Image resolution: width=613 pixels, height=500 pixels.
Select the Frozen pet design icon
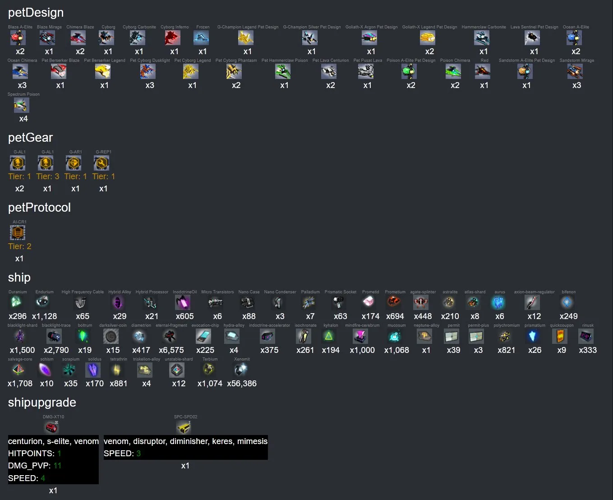coord(201,38)
